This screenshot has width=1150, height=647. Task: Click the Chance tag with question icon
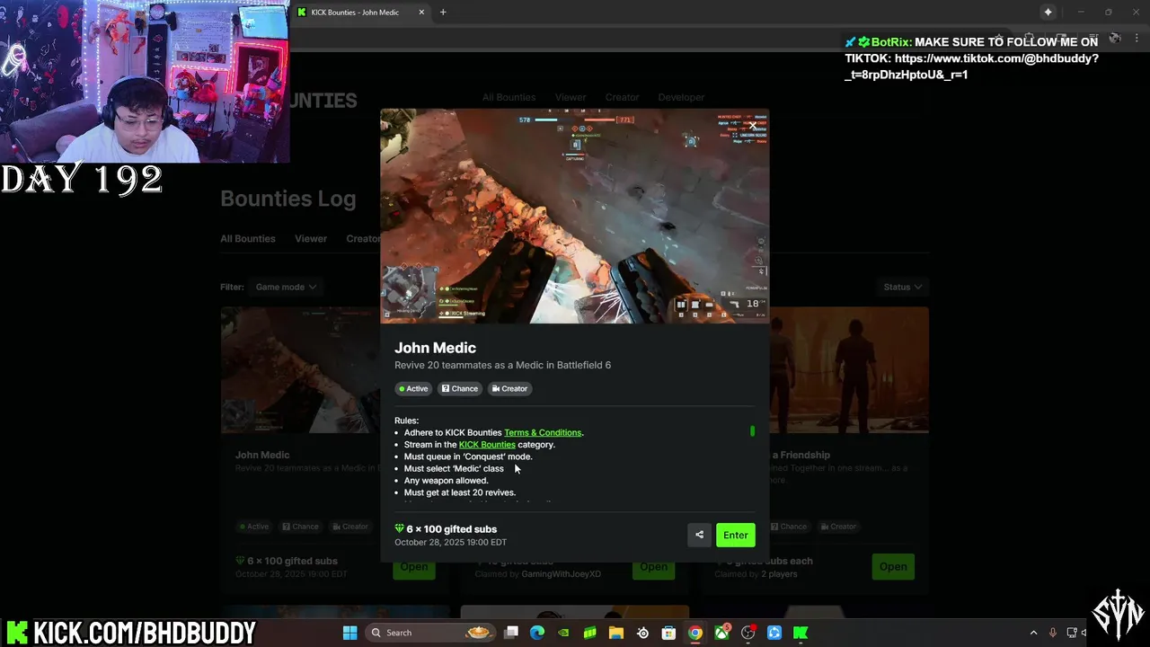(x=459, y=388)
